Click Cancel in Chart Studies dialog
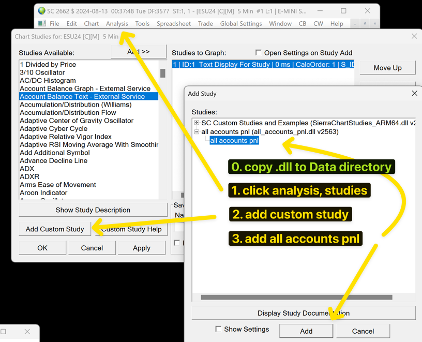The height and width of the screenshot is (342, 422). click(x=92, y=248)
